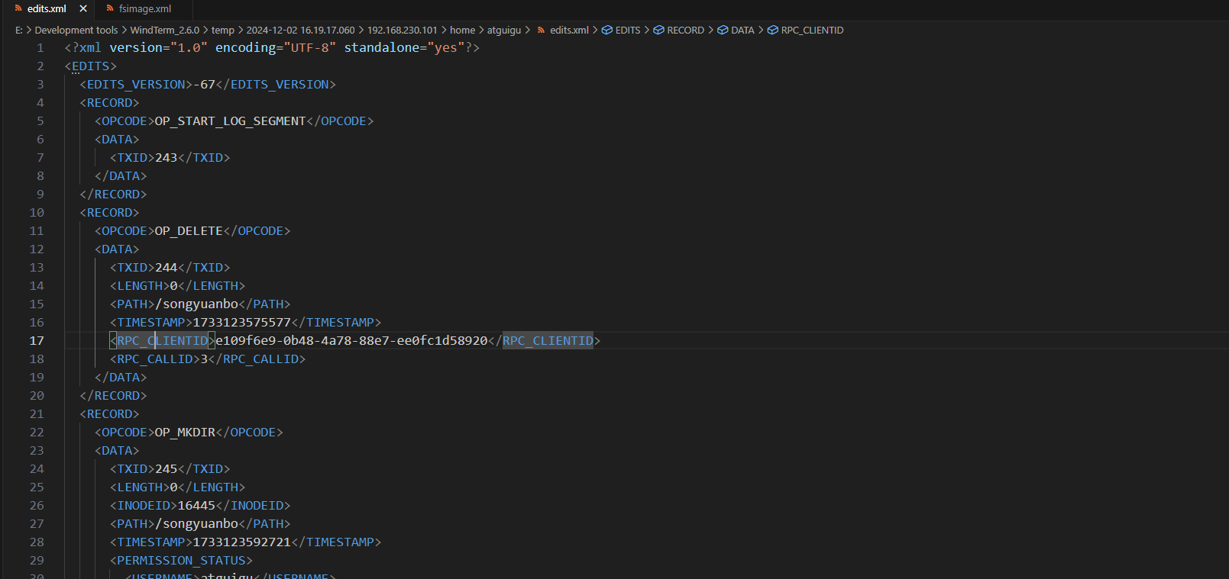Place cursor on the OP_DELETE opcode text

pos(189,231)
